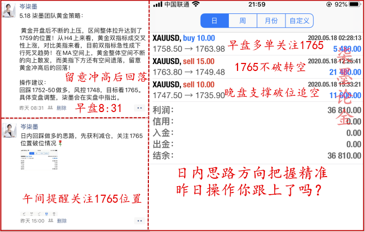The height and width of the screenshot is (232, 365).
Task: Tap the 中国联通 carrier label
Action: tap(177, 4)
